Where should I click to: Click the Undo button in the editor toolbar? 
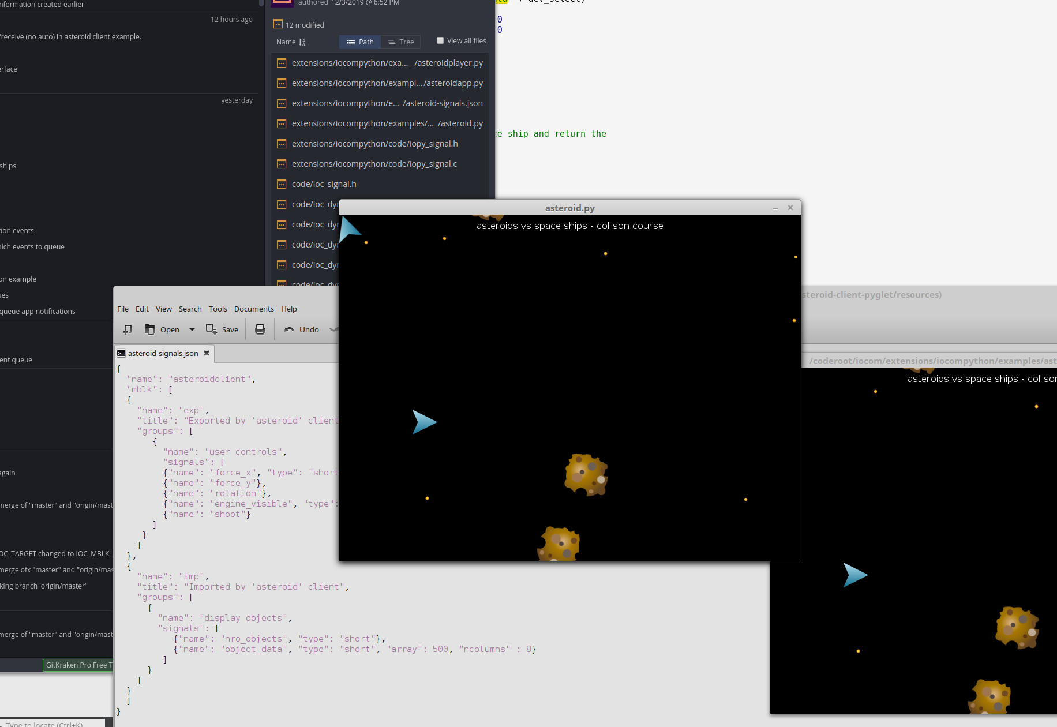(302, 329)
